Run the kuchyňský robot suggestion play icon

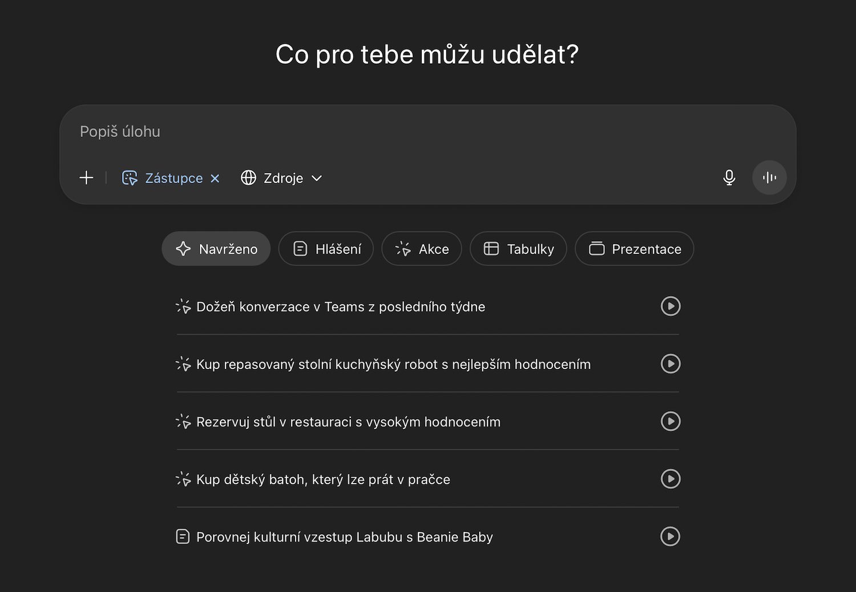pos(671,364)
